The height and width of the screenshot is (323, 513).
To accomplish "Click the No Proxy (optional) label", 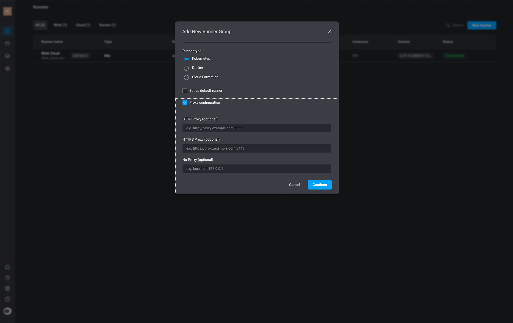I will tap(198, 160).
